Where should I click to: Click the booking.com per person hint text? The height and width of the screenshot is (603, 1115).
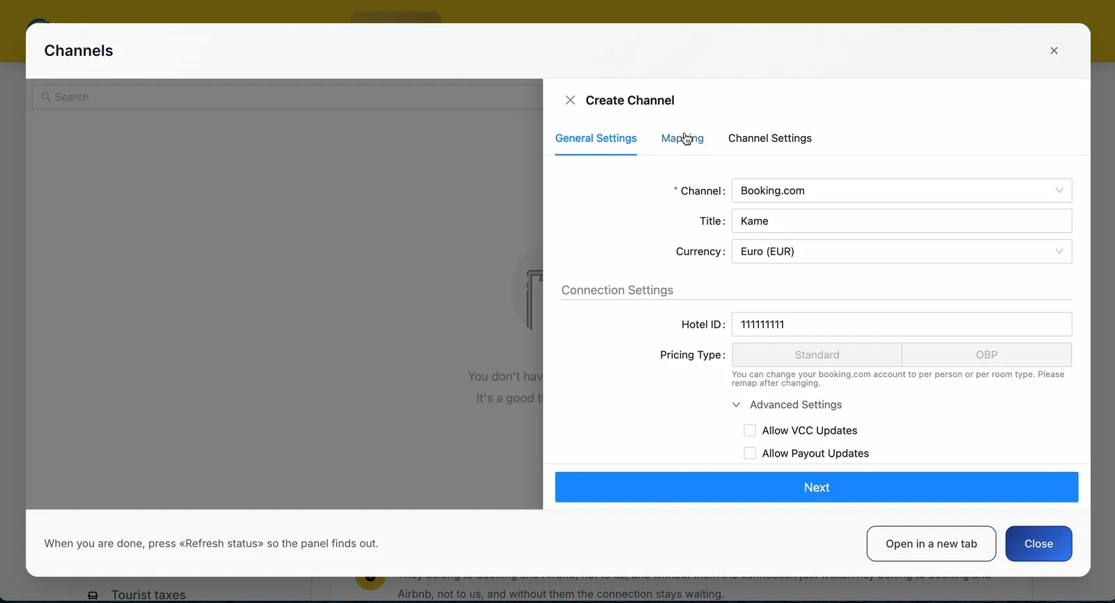coord(898,379)
